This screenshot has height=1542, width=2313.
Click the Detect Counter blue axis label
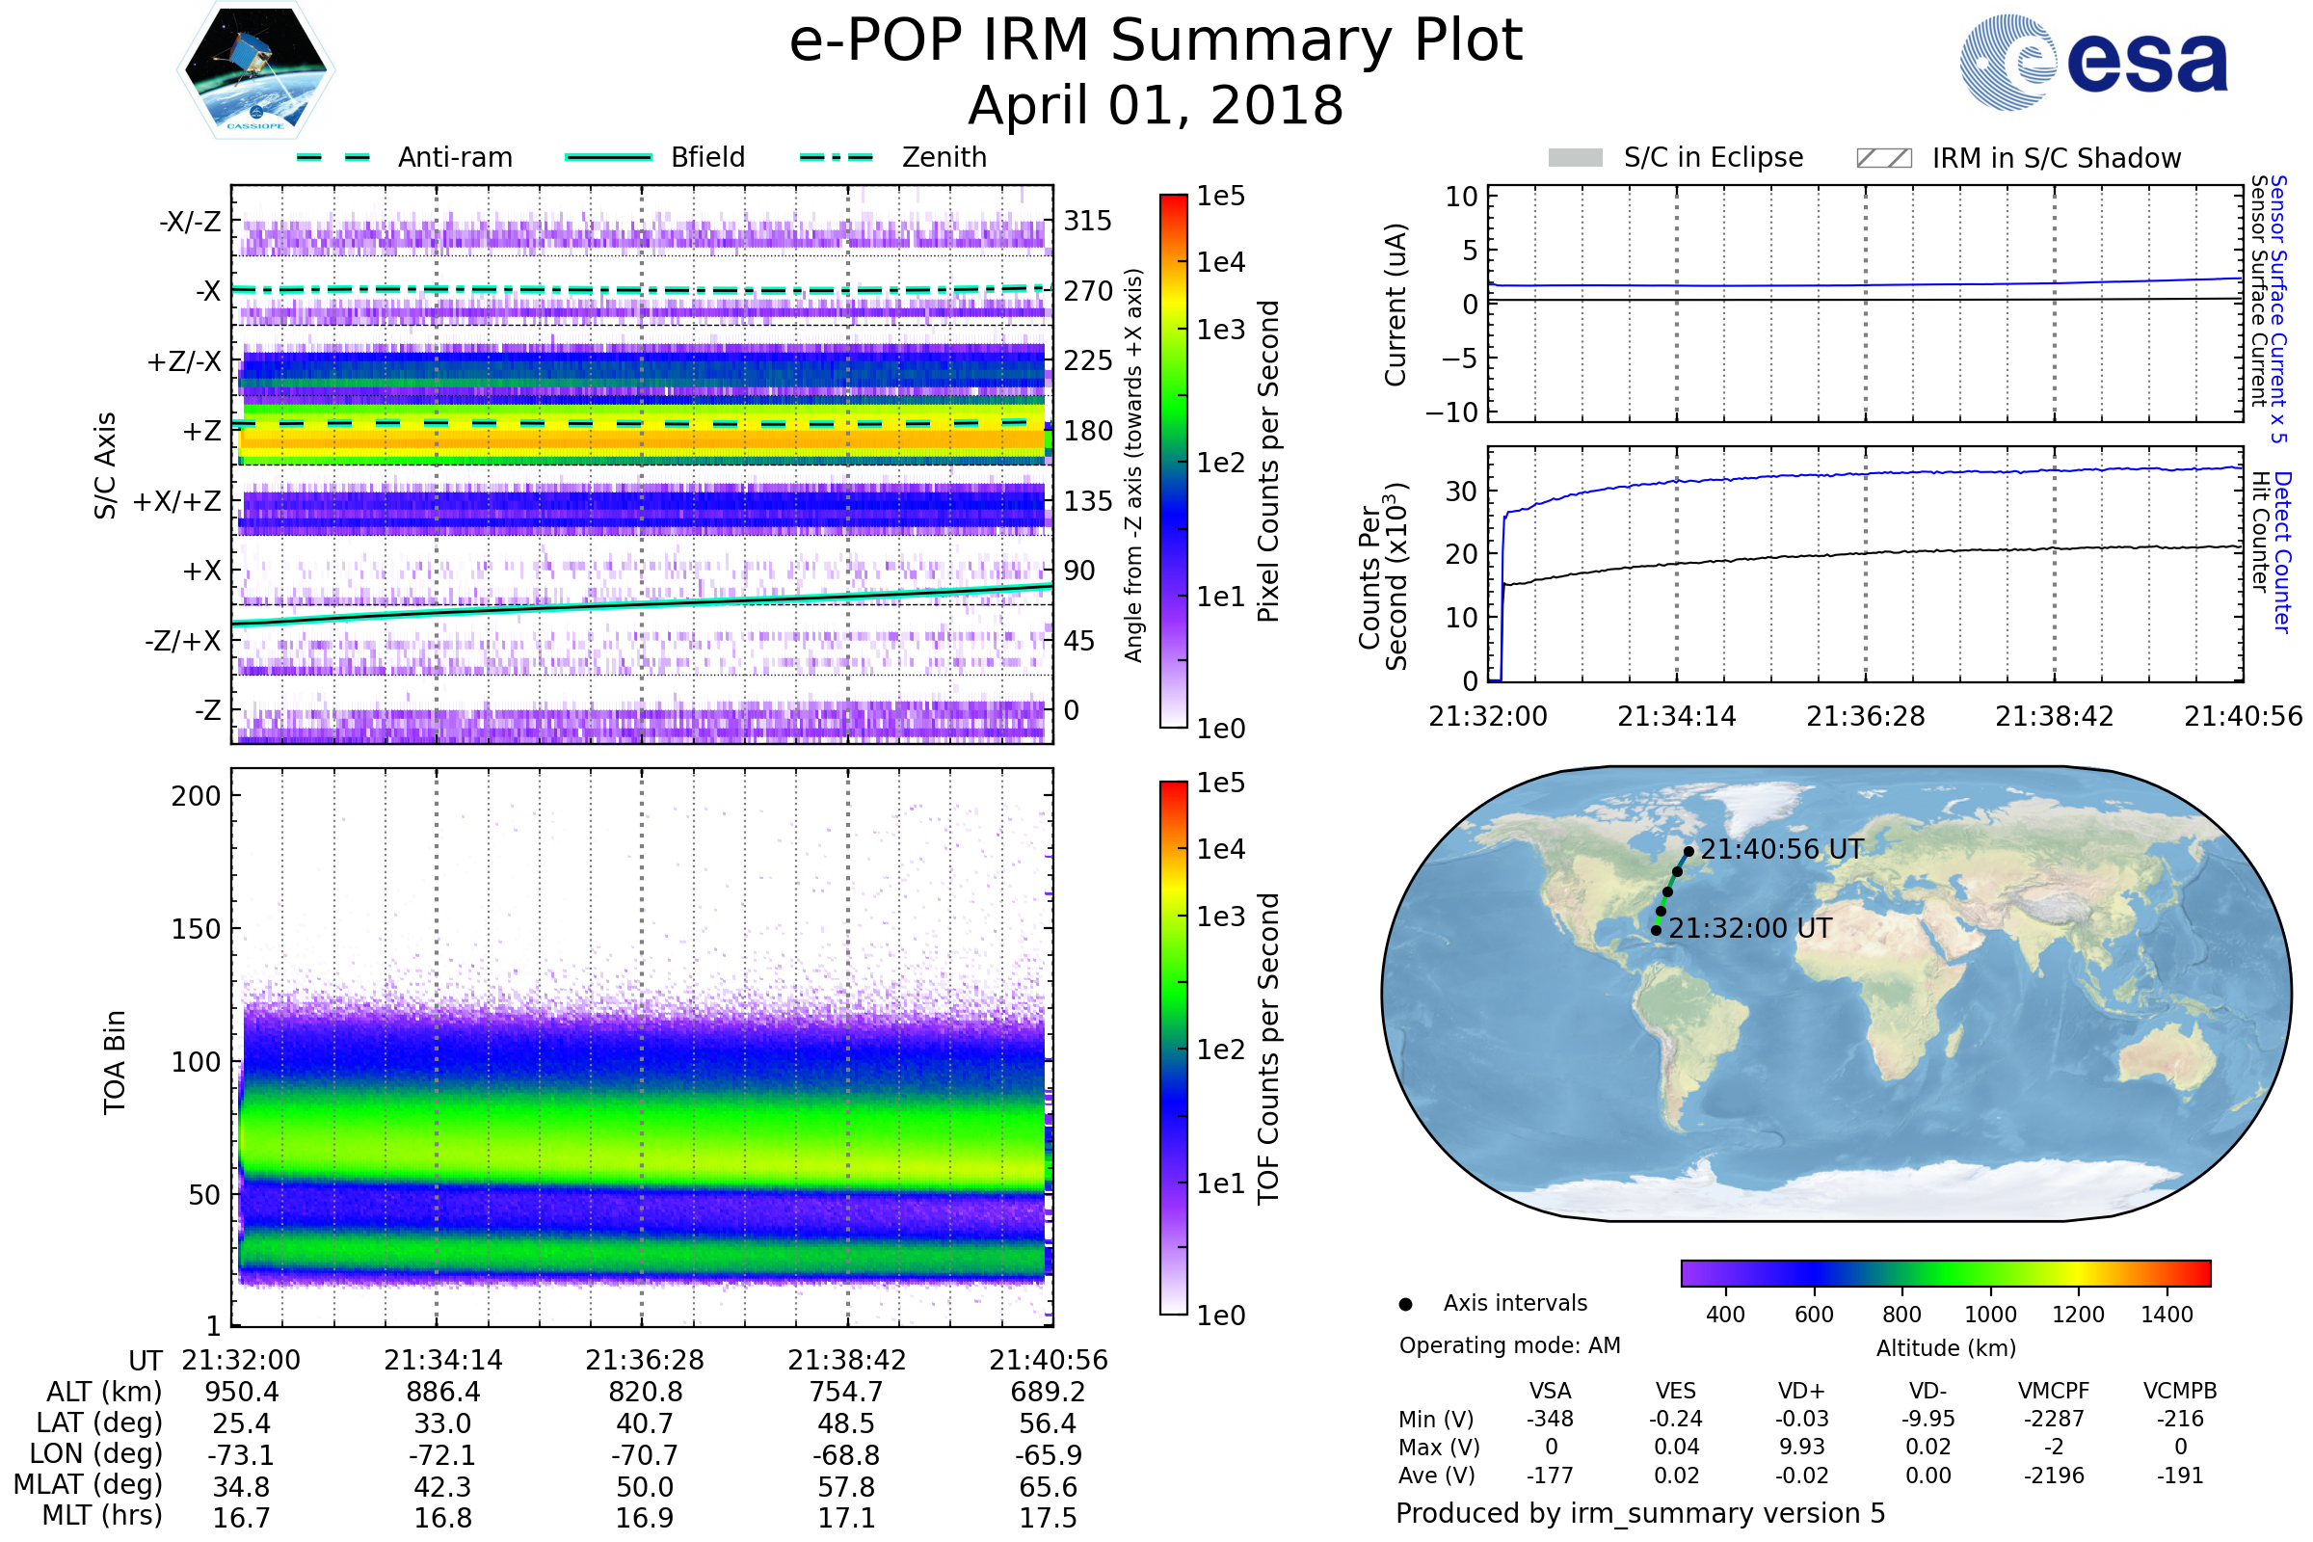[2282, 552]
